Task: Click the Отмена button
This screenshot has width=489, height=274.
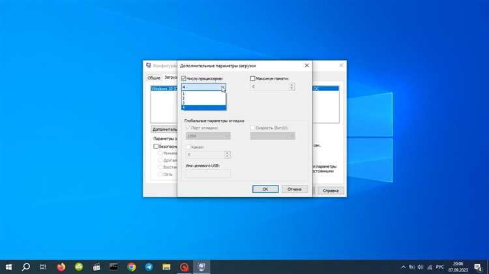Action: pyautogui.click(x=295, y=189)
